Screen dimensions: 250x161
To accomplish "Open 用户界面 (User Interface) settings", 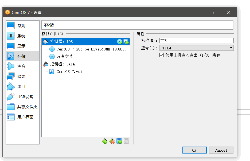I will [x=22, y=117].
